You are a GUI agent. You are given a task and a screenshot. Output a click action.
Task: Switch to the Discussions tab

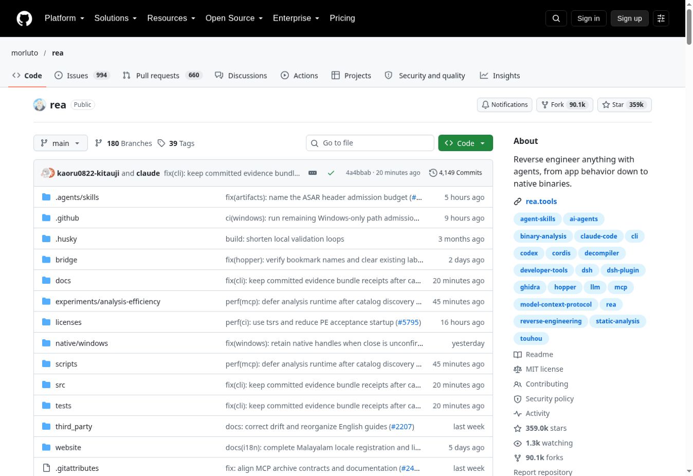241,76
